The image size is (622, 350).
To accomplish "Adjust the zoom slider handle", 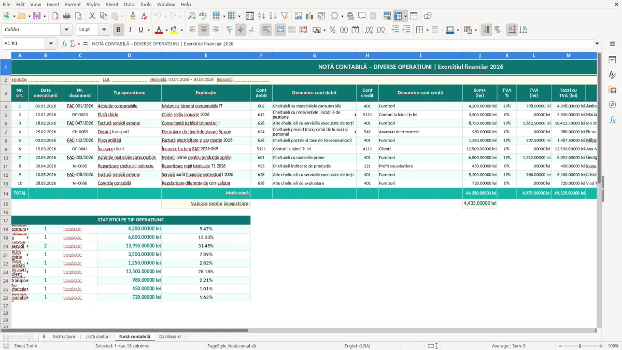I will point(580,346).
